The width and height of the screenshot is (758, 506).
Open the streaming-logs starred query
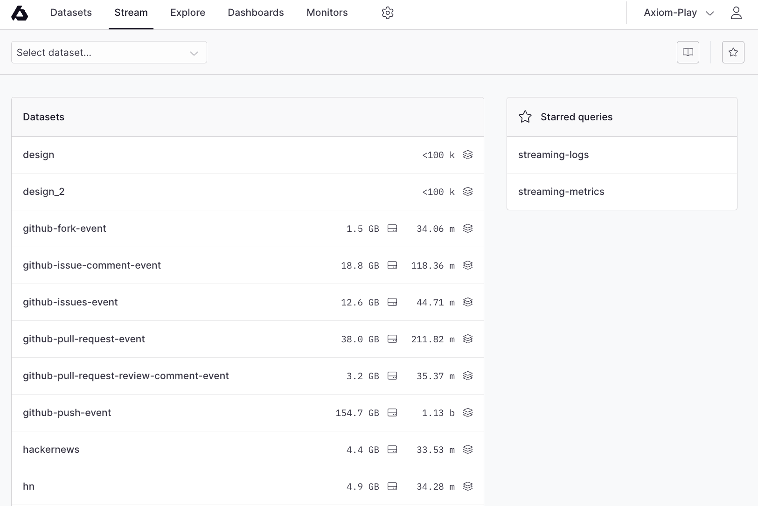coord(553,154)
